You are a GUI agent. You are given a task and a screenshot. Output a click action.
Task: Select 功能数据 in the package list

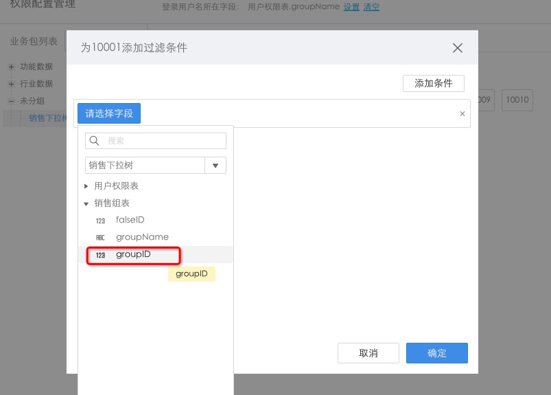point(36,67)
